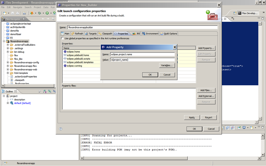The image size is (266, 166).
Task: Click the Variables... button
Action: pos(167,65)
